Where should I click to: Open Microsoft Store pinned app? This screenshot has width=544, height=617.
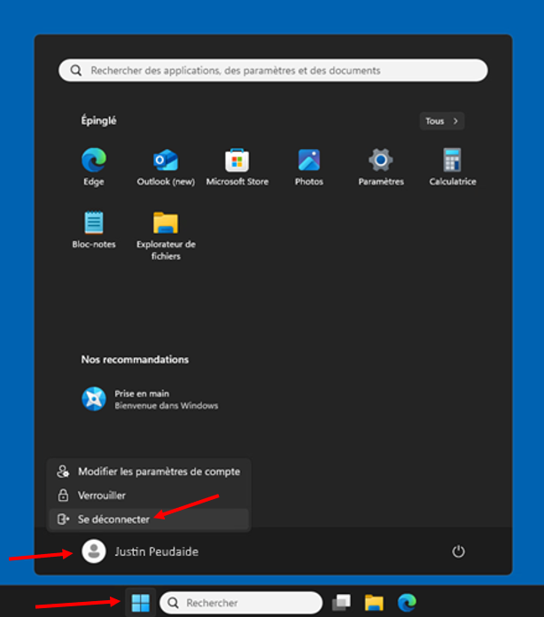coord(237,167)
